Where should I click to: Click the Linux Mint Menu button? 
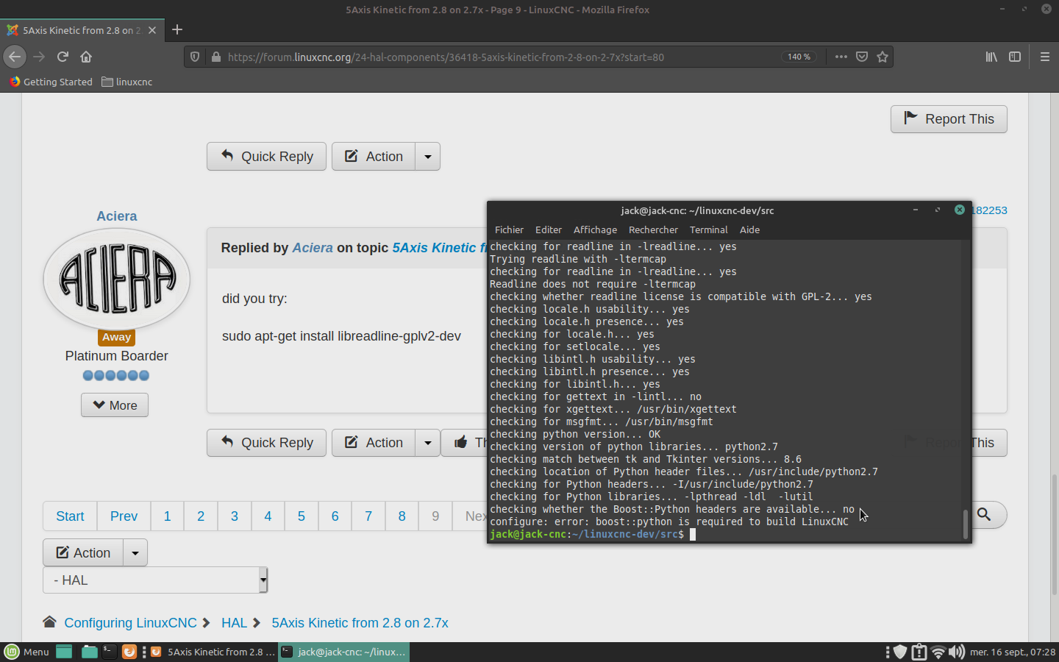26,652
